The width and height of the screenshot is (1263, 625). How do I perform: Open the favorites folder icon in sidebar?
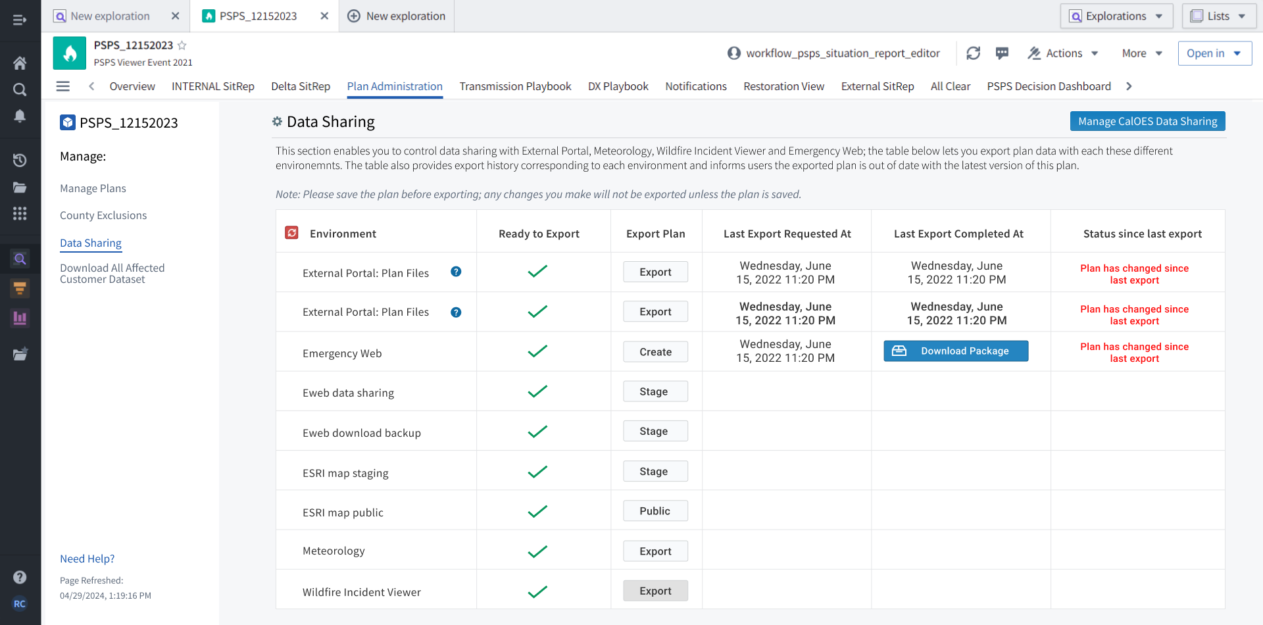pyautogui.click(x=20, y=354)
